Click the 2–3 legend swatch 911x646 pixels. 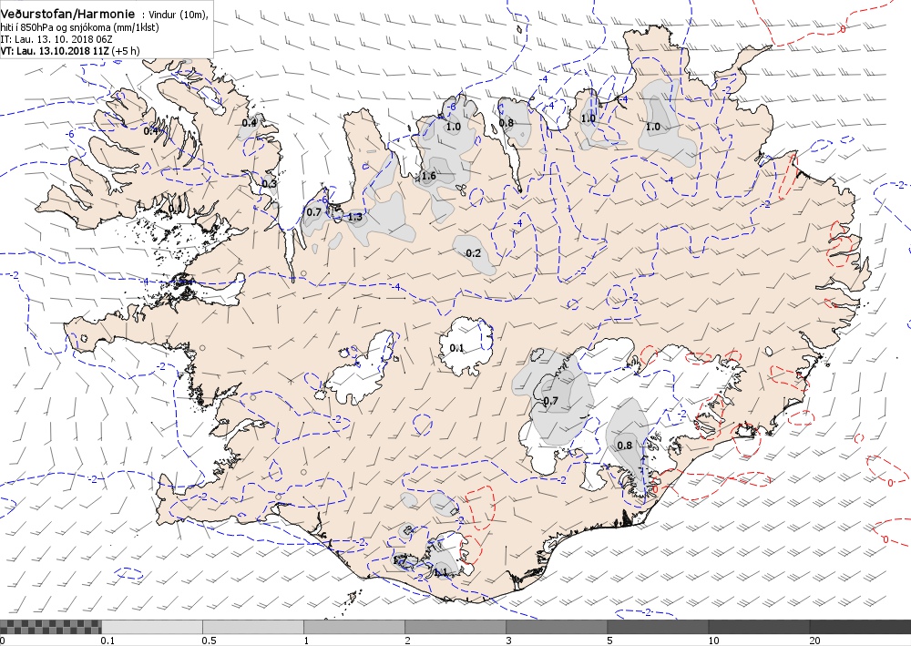pyautogui.click(x=455, y=626)
